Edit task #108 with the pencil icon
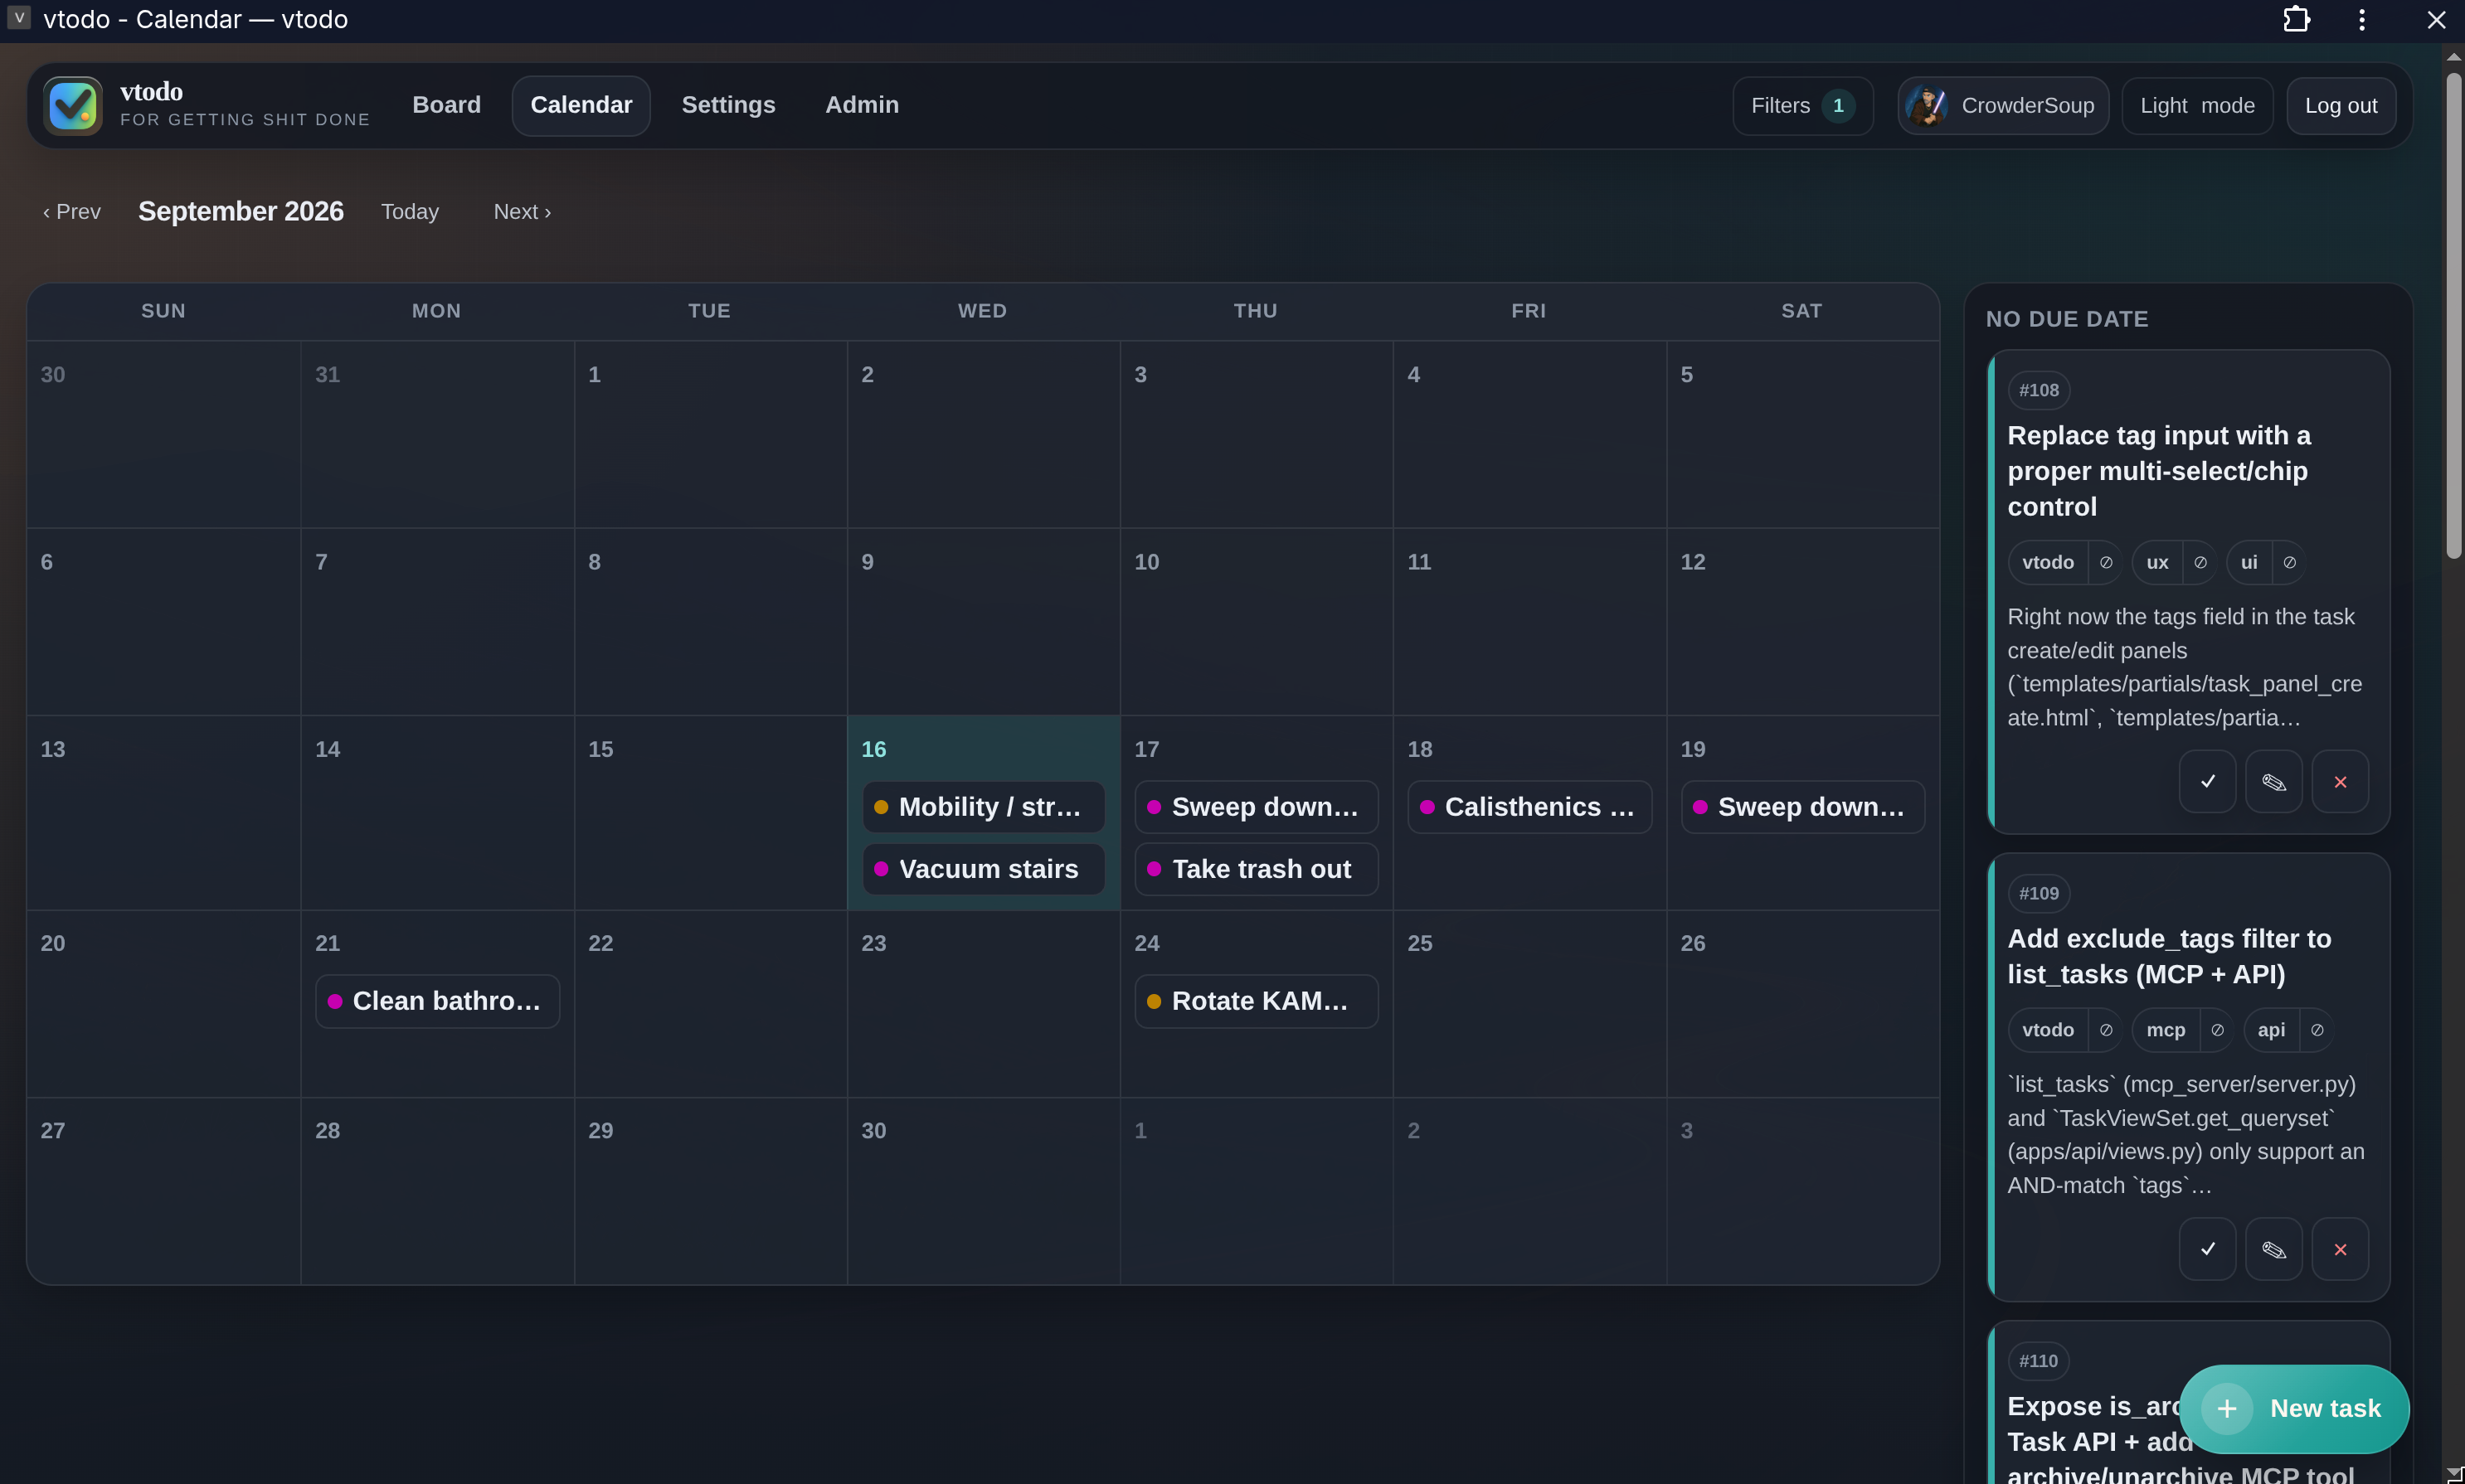The image size is (2465, 1484). 2273,781
